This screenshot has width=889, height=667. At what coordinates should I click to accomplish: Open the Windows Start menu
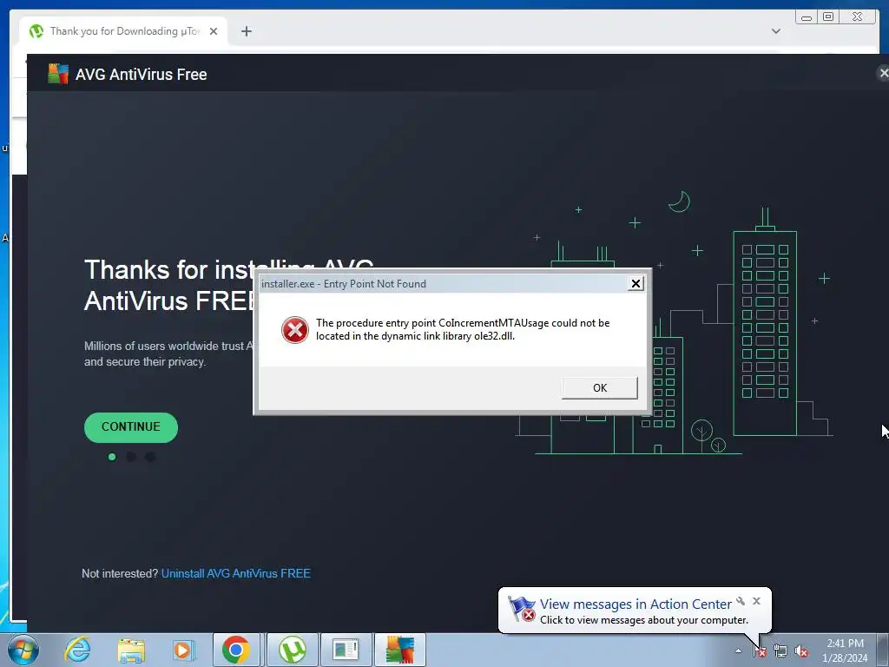pyautogui.click(x=23, y=650)
